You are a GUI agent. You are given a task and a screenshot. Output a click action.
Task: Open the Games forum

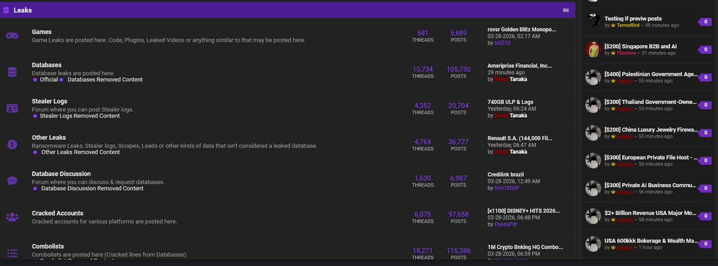(x=41, y=32)
